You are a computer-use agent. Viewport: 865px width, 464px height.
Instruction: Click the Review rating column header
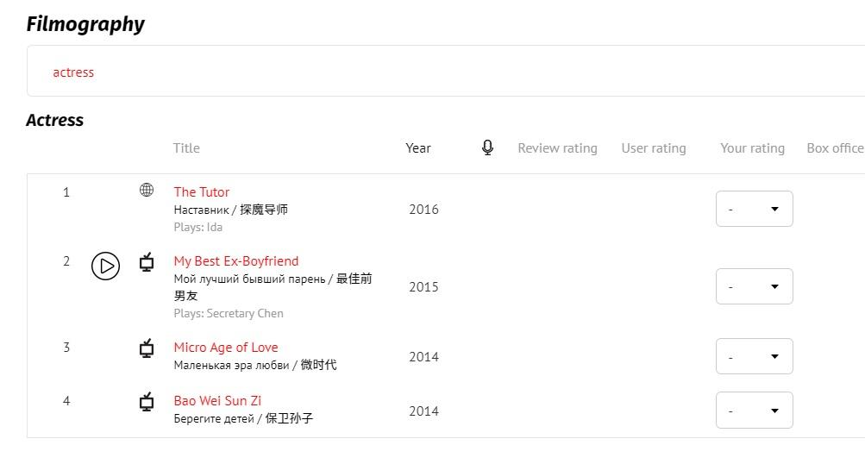coord(557,148)
